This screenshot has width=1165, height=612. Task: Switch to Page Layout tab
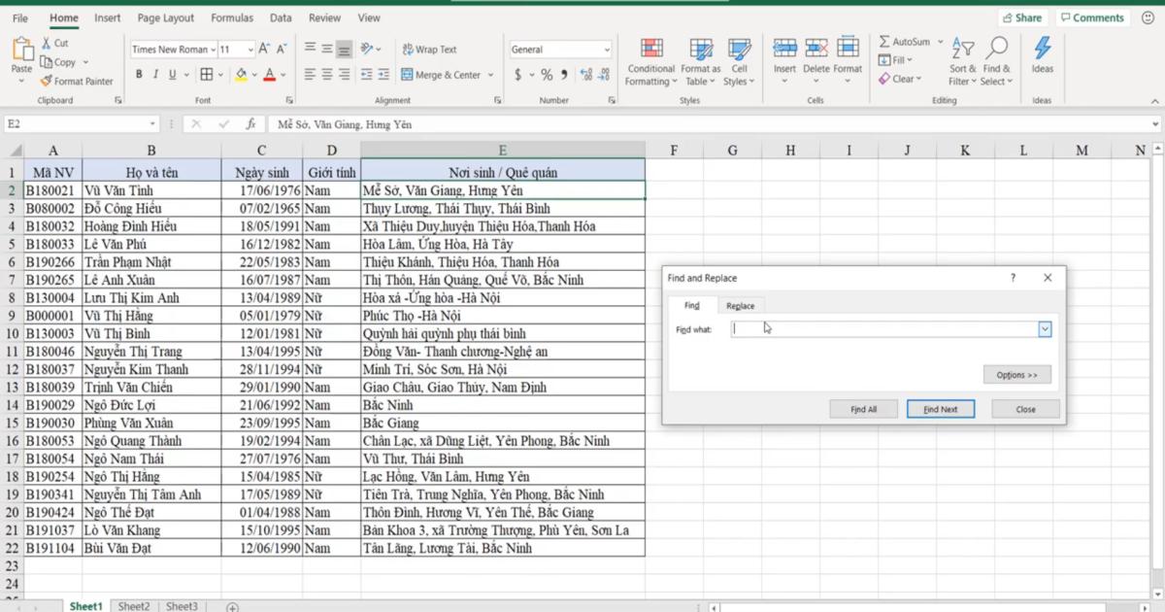pyautogui.click(x=166, y=17)
